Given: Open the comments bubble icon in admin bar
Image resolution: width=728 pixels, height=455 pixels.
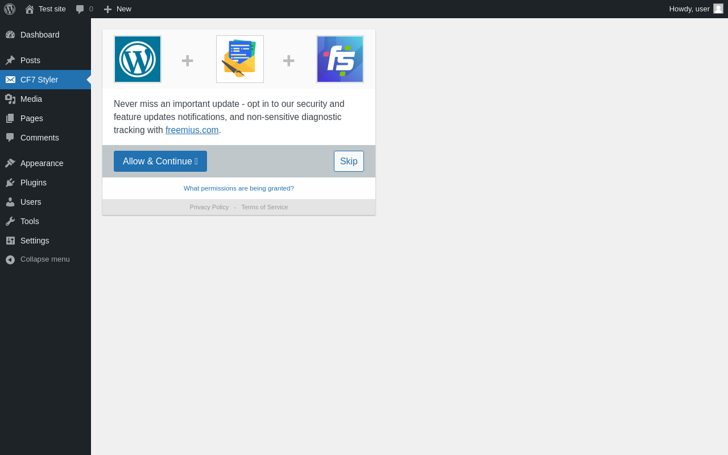Looking at the screenshot, I should (80, 9).
